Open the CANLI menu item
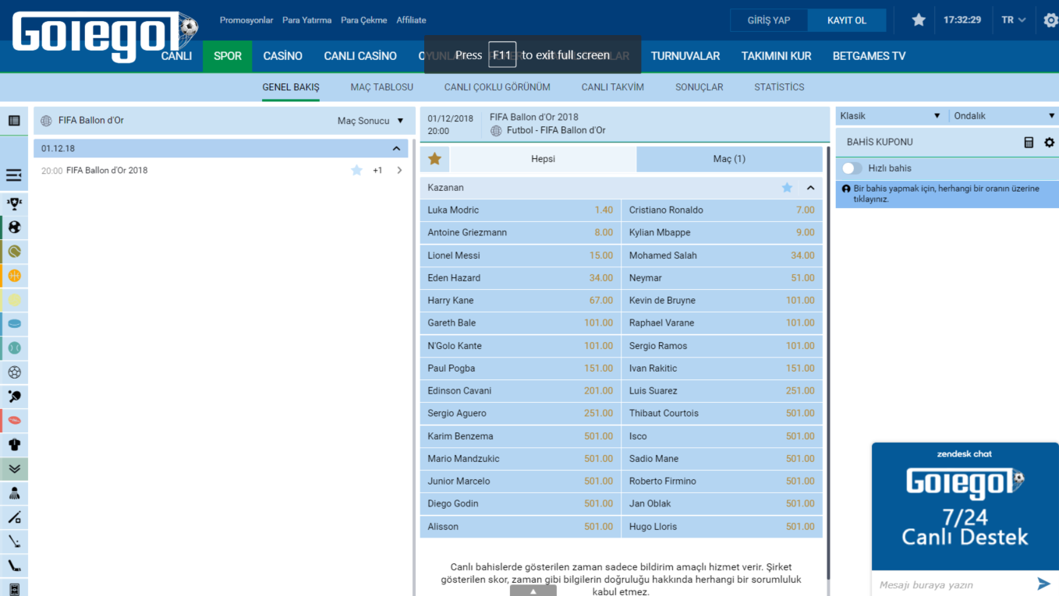The width and height of the screenshot is (1059, 596). (x=176, y=56)
